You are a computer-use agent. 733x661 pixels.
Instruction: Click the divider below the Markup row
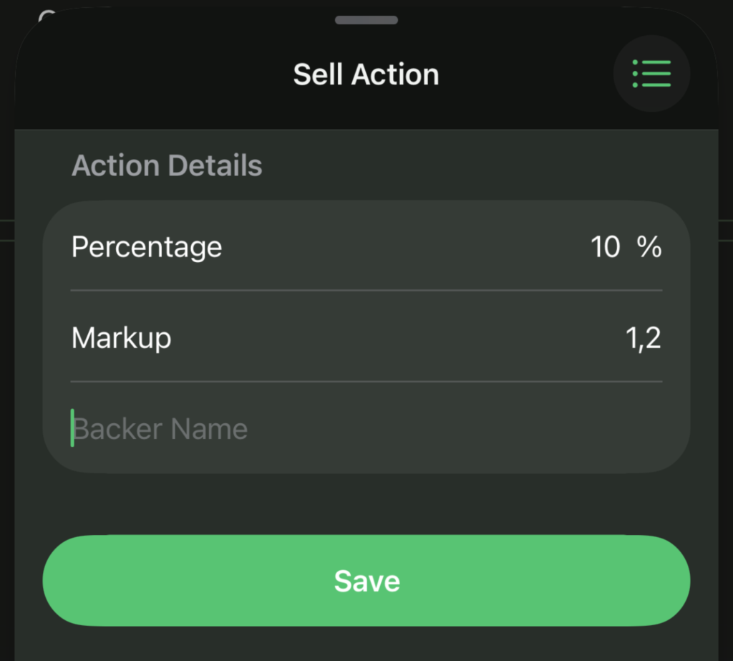pos(366,381)
